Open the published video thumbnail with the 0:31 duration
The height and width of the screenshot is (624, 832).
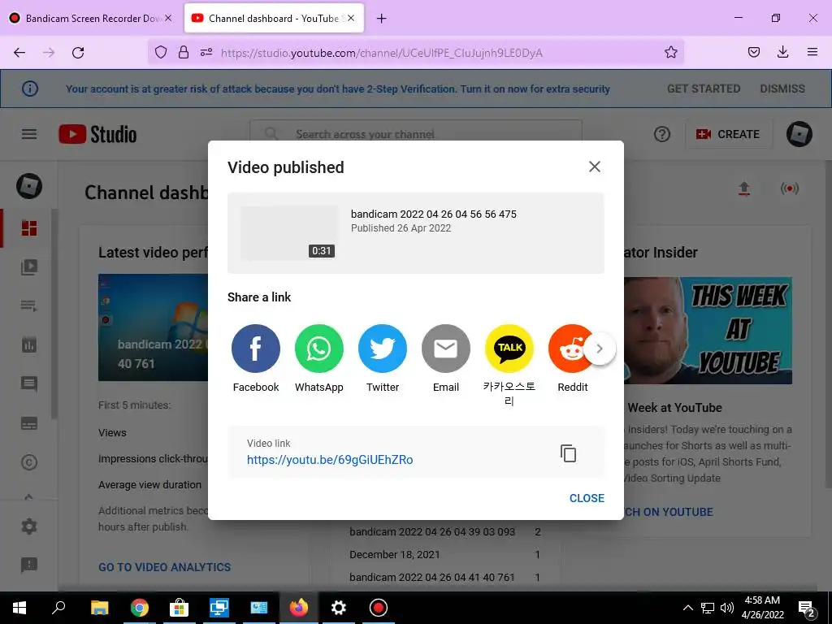point(288,233)
